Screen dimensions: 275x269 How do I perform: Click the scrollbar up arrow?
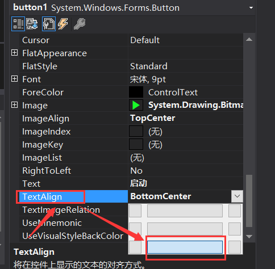coord(249,39)
